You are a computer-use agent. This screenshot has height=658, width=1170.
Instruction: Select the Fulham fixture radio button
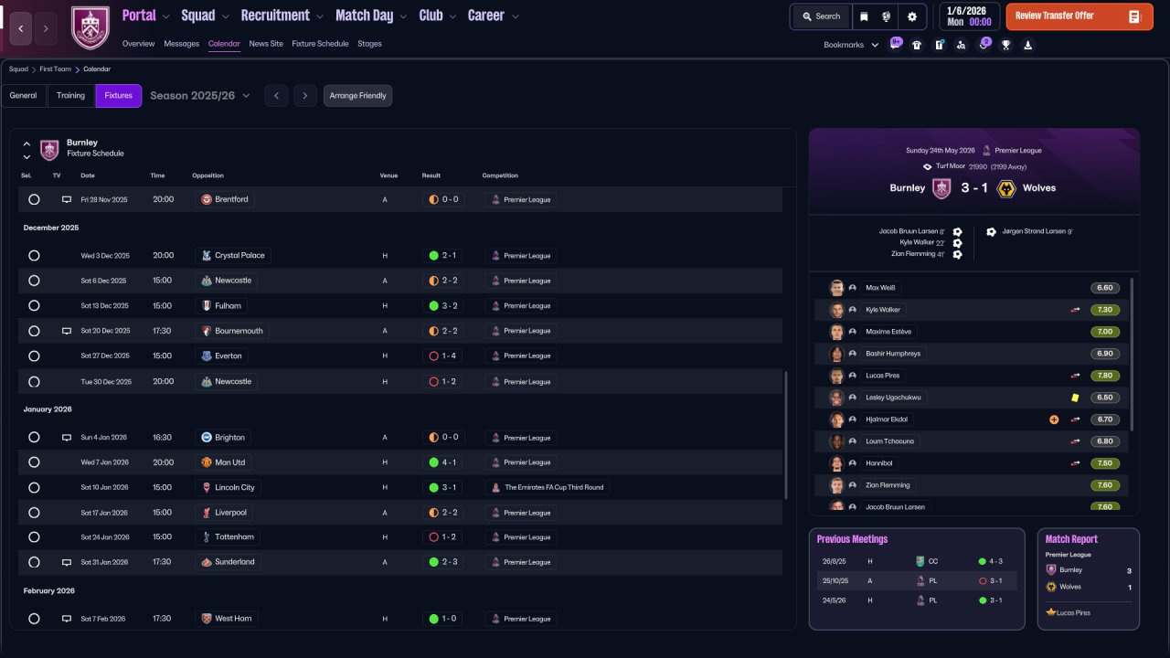[34, 306]
